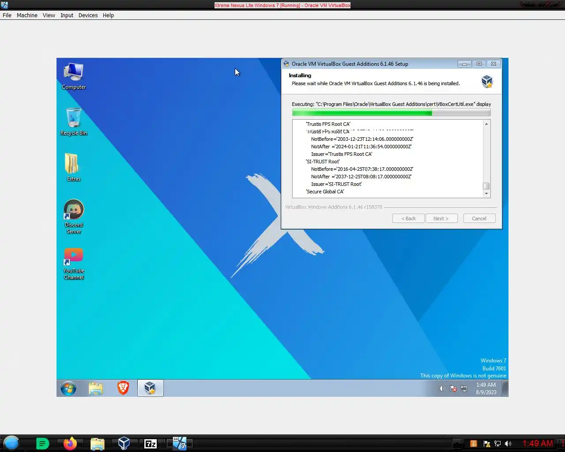Image resolution: width=565 pixels, height=452 pixels.
Task: Click the log scroll down arrow
Action: [486, 194]
